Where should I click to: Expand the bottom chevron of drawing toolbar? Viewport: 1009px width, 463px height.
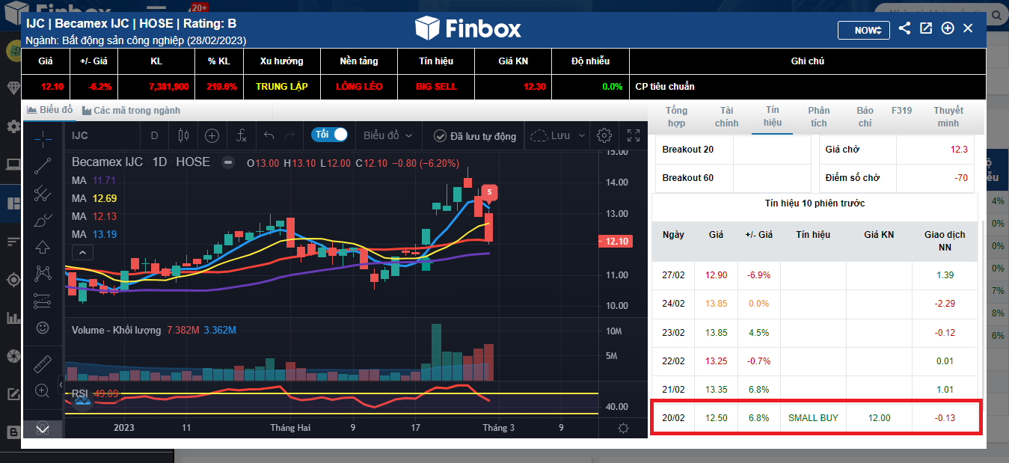tap(43, 428)
